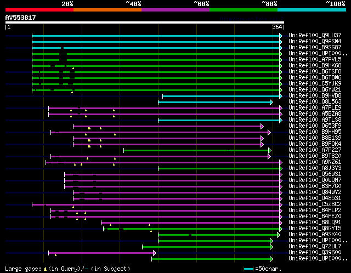Click the green alignment bar for A7P227
The height and width of the screenshot is (273, 351).
tap(196, 151)
